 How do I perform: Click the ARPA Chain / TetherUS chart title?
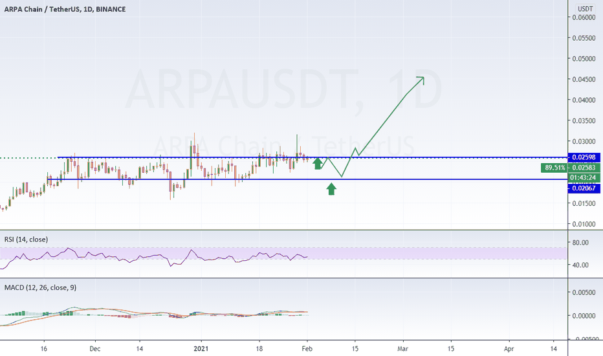65,9
